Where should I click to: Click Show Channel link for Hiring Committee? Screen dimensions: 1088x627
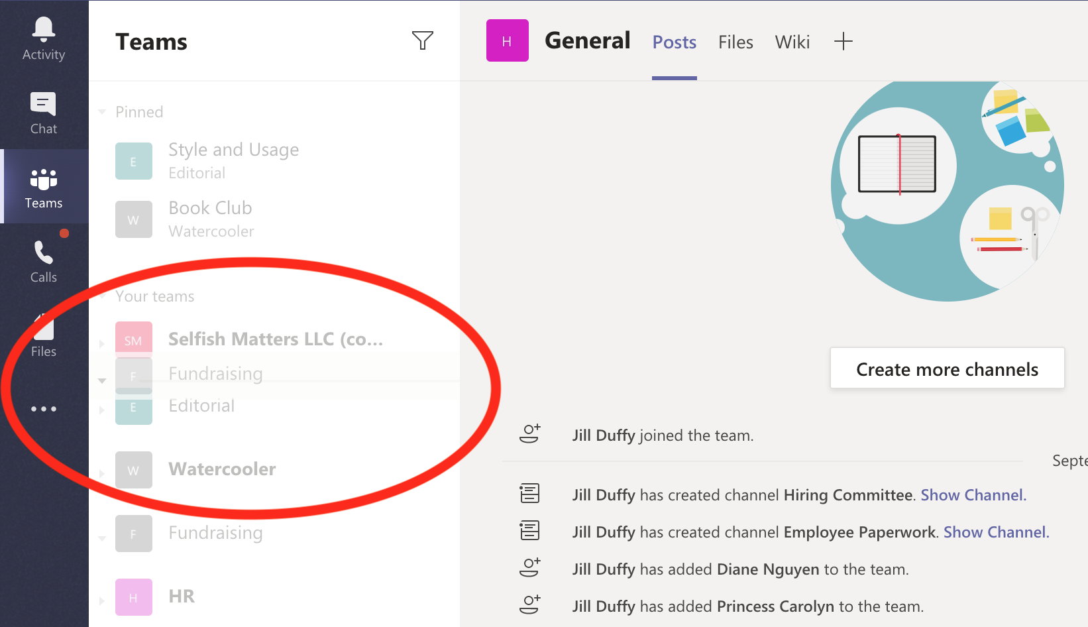[x=973, y=494]
